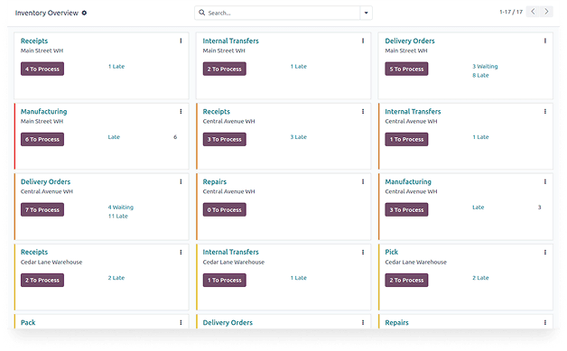The height and width of the screenshot is (351, 567).
Task: Click 8 Late on Main Street Delivery Orders
Action: (x=480, y=75)
